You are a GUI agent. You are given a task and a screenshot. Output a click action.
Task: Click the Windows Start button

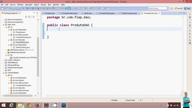tap(3, 105)
